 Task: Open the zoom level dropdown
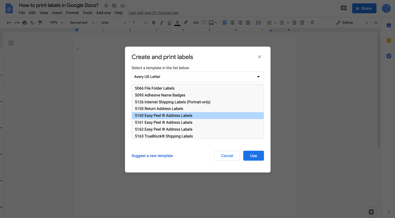(x=56, y=23)
